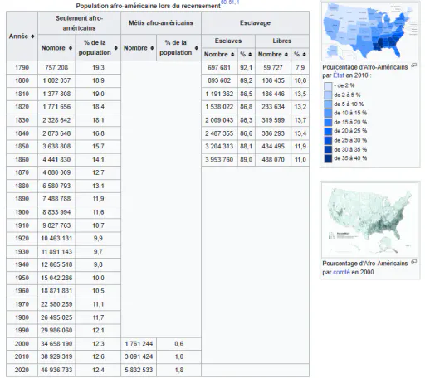Viewport: 425px width, 378px height.
Task: Click the 1930 percentage 9,7
Action: 98,252
